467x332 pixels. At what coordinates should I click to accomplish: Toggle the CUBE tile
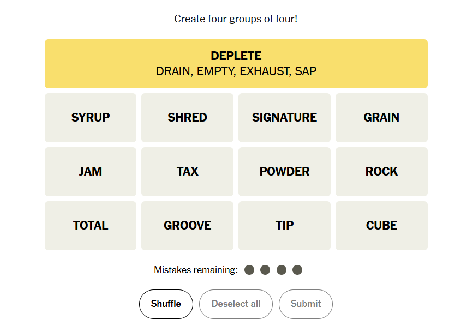(381, 226)
